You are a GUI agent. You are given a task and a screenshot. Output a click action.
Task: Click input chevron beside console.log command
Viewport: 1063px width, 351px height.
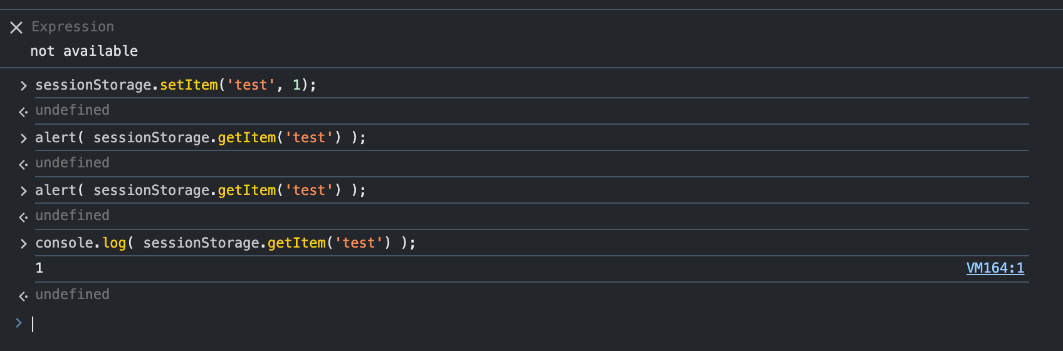point(23,244)
